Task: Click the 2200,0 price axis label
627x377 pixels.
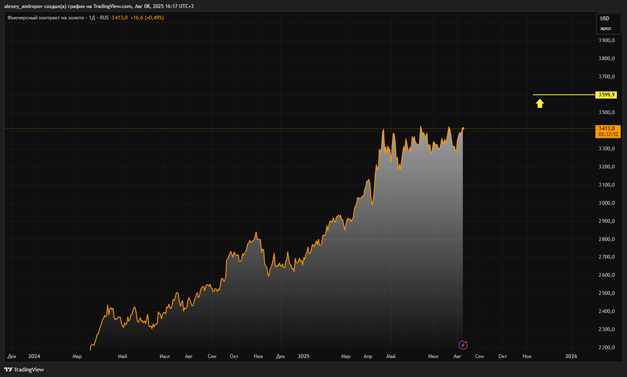Action: pos(606,348)
